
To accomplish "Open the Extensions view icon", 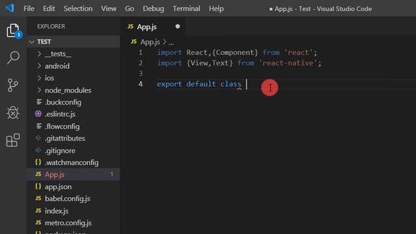I will 13,140.
